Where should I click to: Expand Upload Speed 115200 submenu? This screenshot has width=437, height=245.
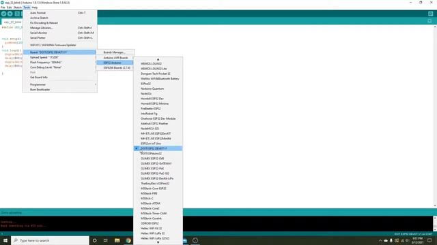tap(60, 57)
